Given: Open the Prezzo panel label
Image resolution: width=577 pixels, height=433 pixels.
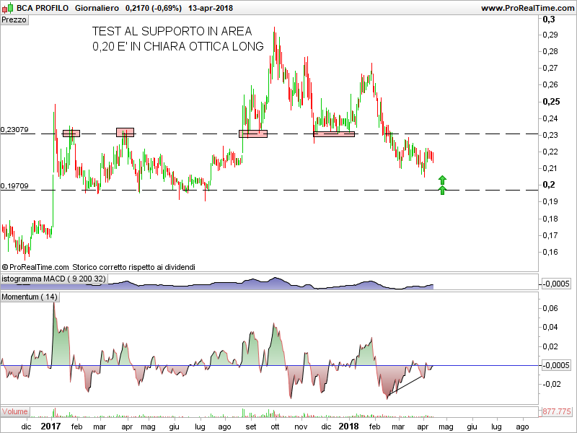Looking at the screenshot, I should pos(14,20).
